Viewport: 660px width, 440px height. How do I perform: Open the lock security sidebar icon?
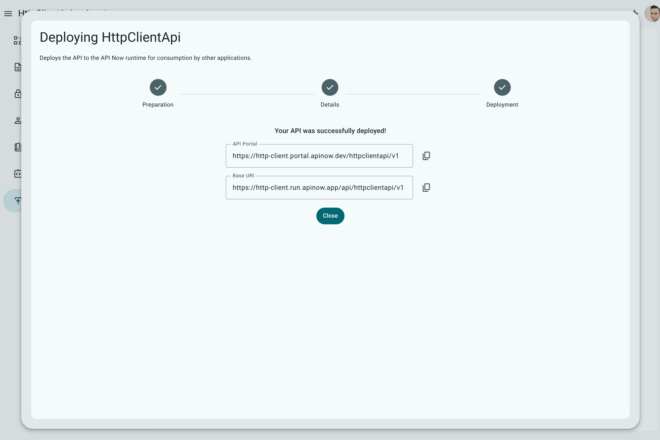click(18, 94)
